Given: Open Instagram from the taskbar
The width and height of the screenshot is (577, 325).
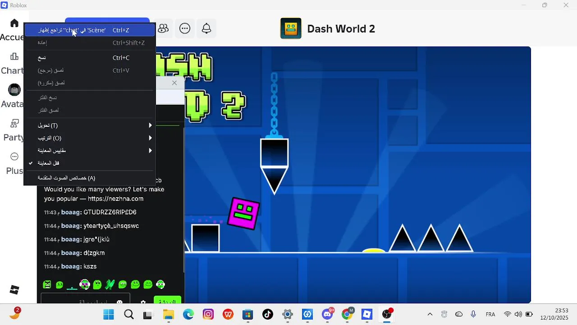Looking at the screenshot, I should (208, 315).
